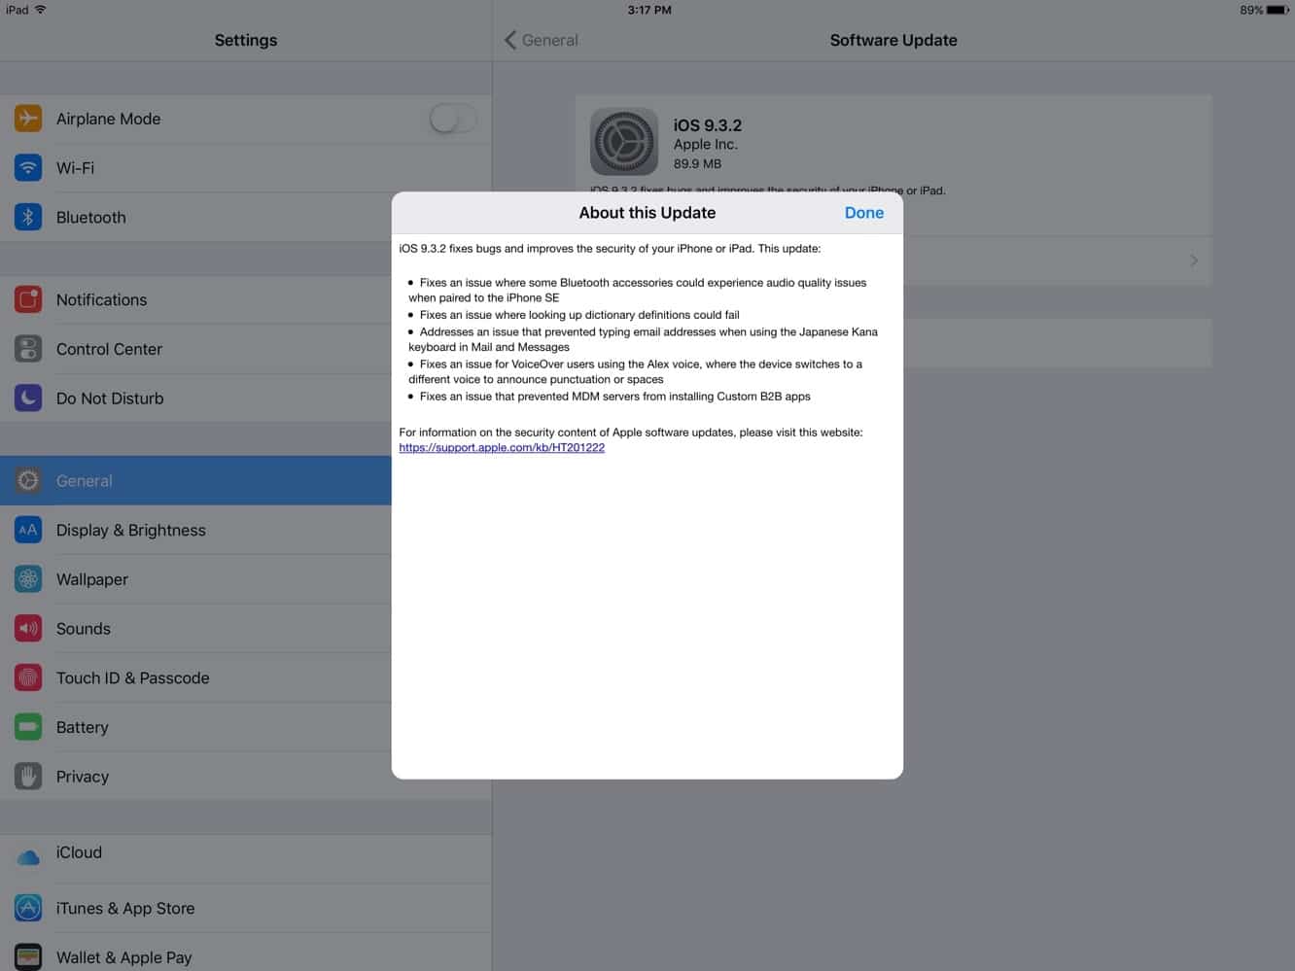Tap the iOS 9.3.2 update gear icon
Image resolution: width=1295 pixels, height=971 pixels.
point(624,142)
